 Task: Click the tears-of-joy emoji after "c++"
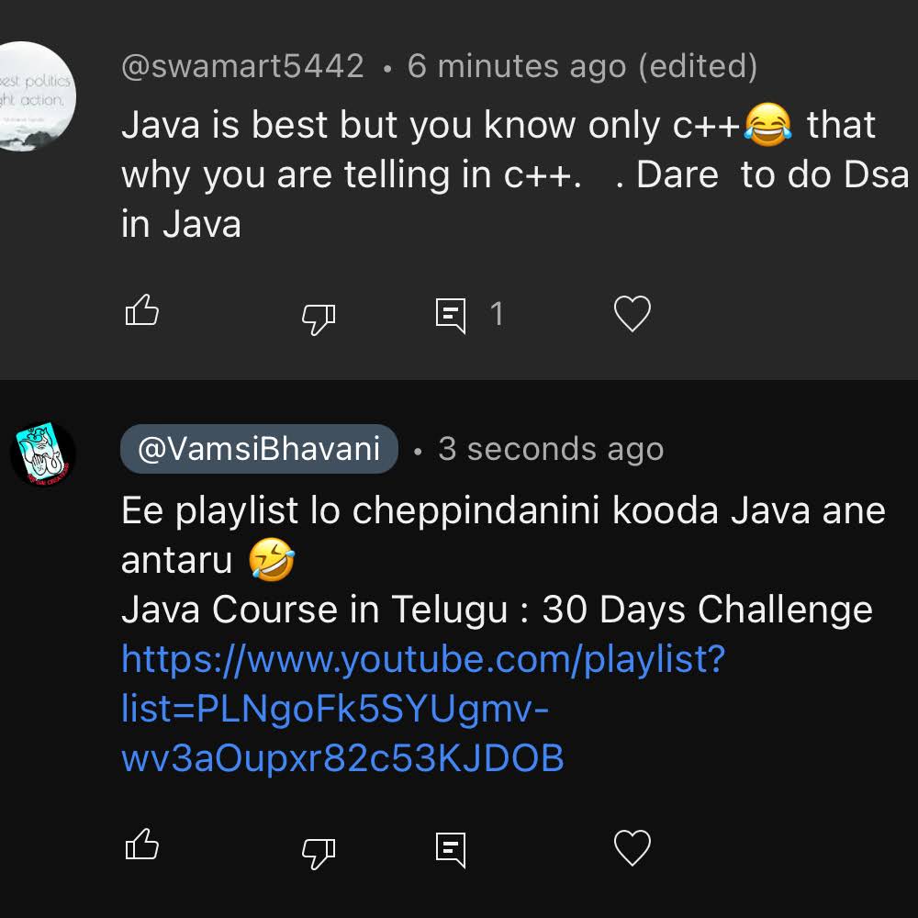click(x=767, y=126)
